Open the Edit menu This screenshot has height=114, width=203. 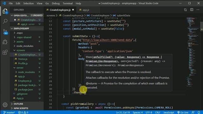[18, 3]
